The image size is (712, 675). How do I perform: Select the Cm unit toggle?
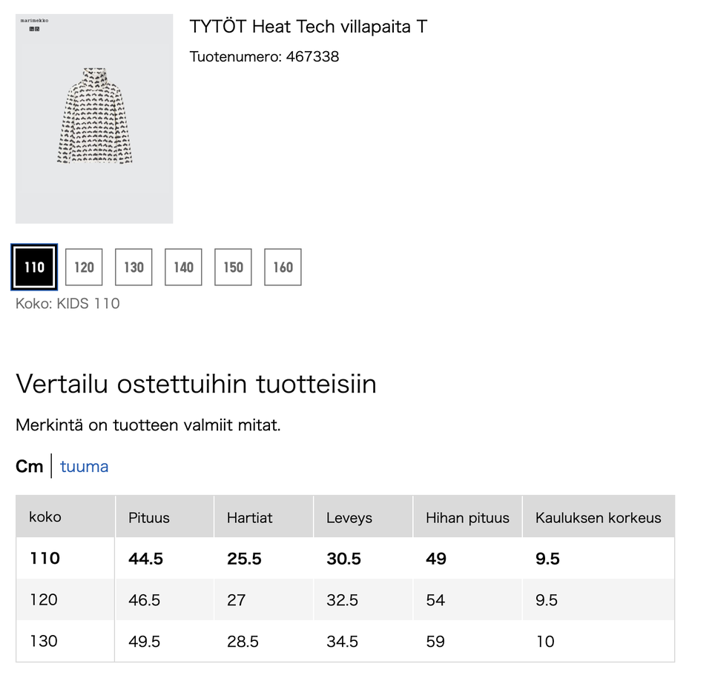coord(29,466)
